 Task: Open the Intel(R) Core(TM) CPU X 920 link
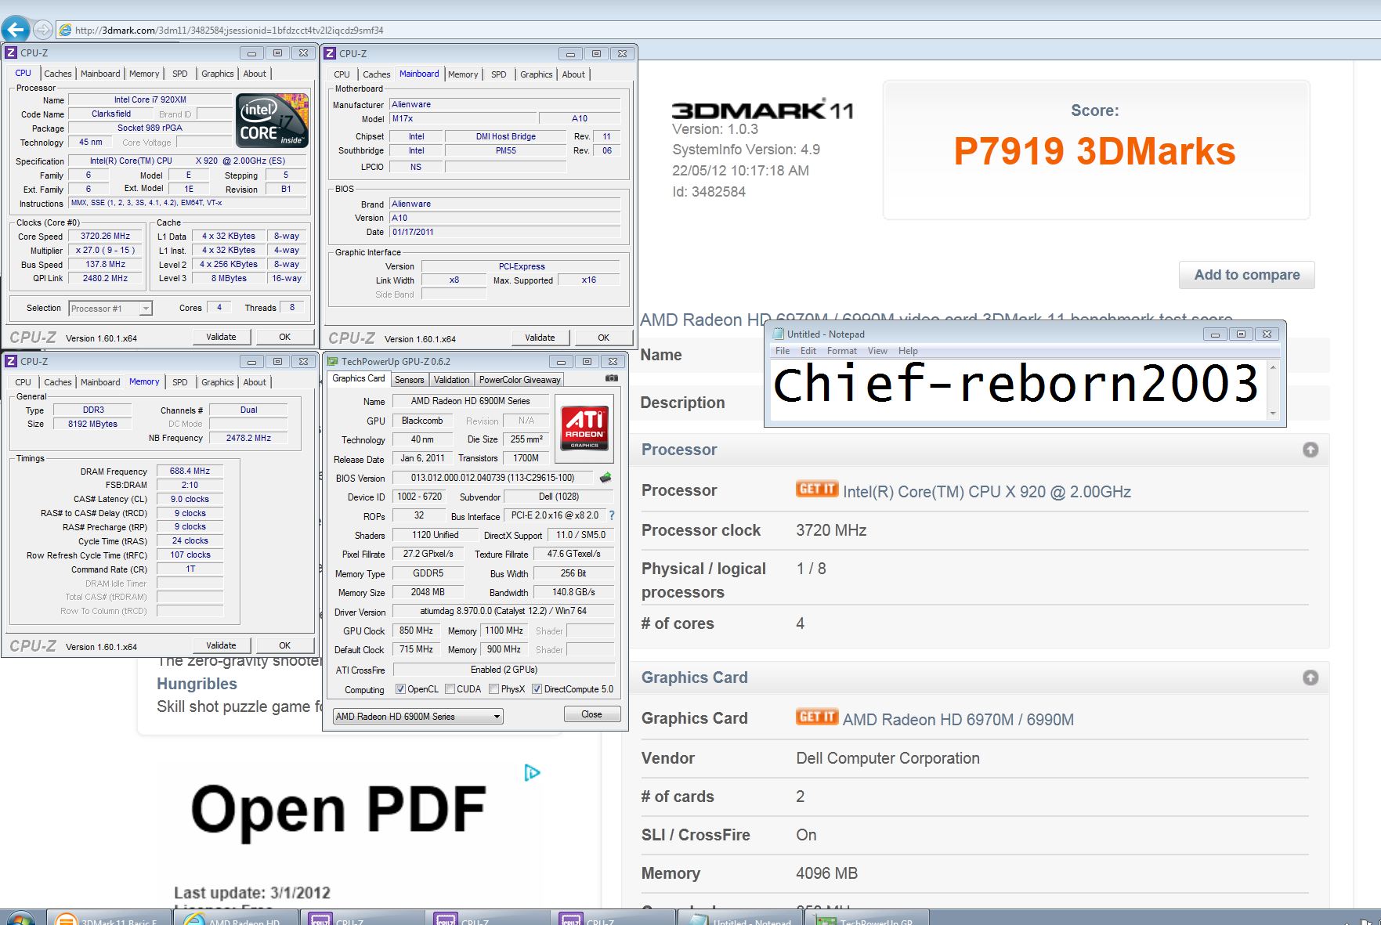tap(987, 492)
